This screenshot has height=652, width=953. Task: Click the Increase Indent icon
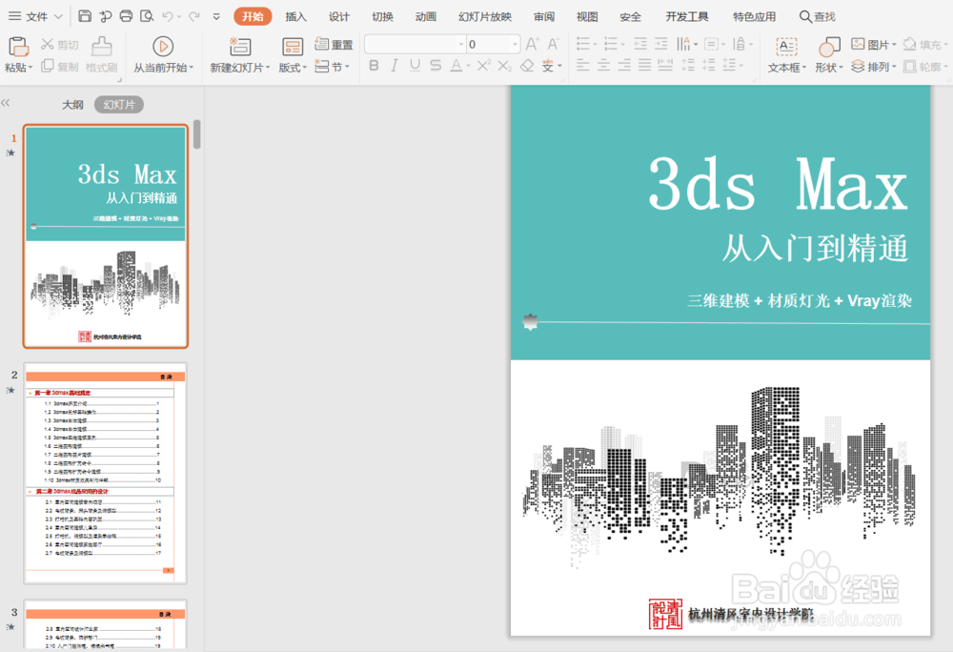click(x=661, y=44)
